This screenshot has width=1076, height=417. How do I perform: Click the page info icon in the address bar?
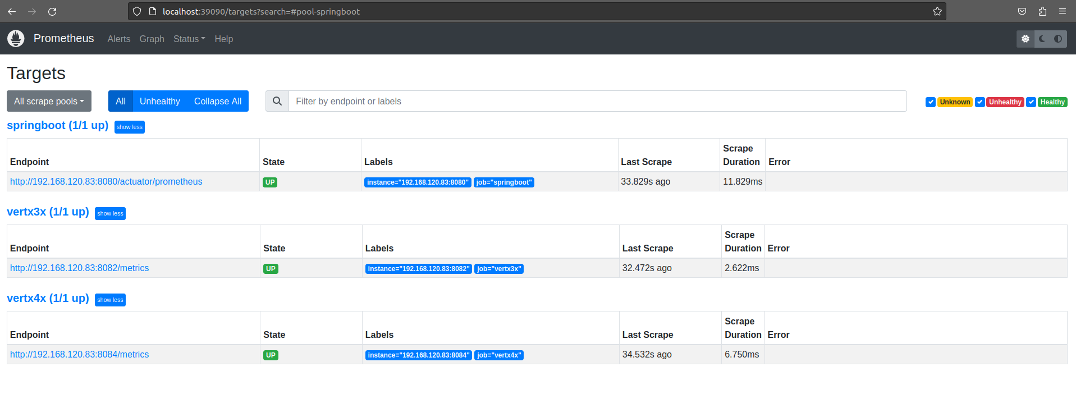[x=152, y=11]
